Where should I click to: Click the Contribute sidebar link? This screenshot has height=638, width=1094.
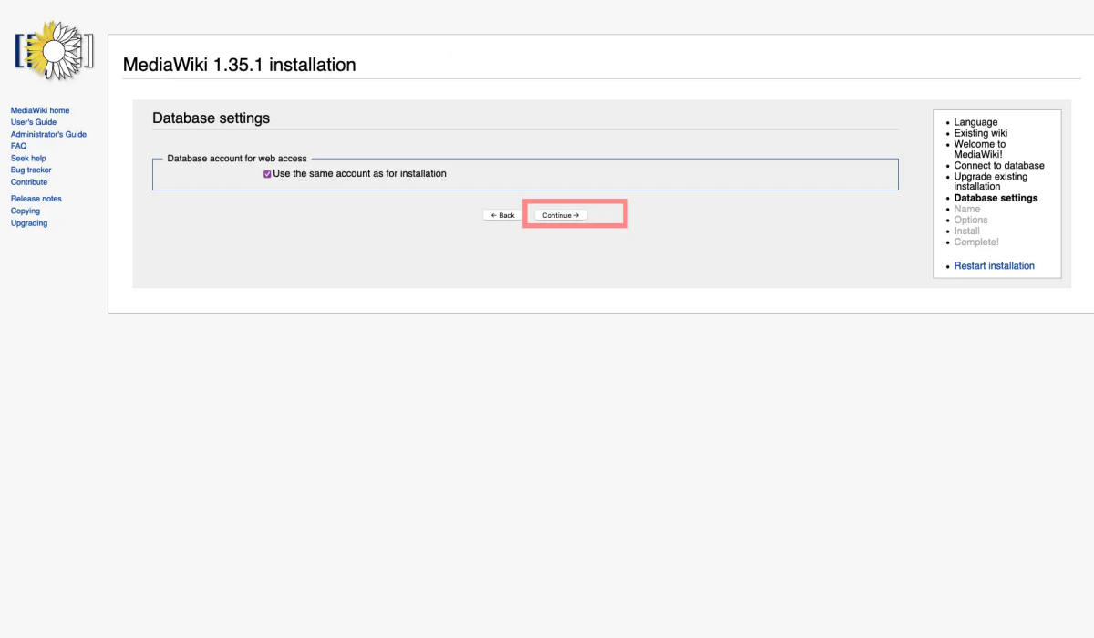coord(29,182)
